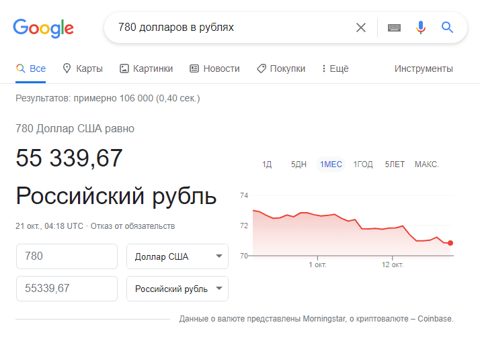Open the Российский рубль currency dropdown
This screenshot has width=480, height=341.
[x=177, y=289]
